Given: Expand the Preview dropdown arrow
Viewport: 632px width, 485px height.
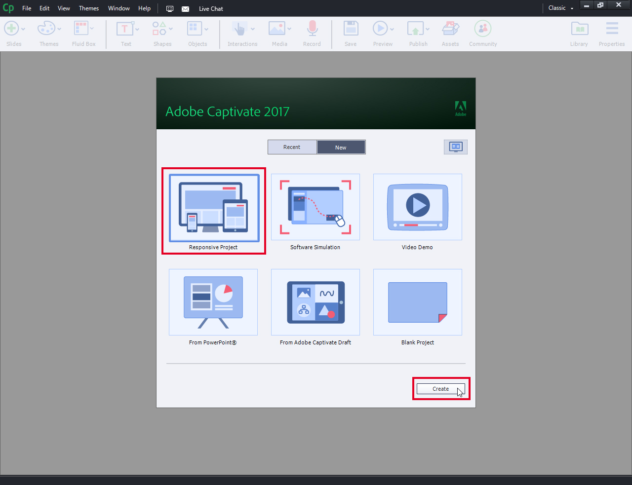Looking at the screenshot, I should pyautogui.click(x=392, y=29).
